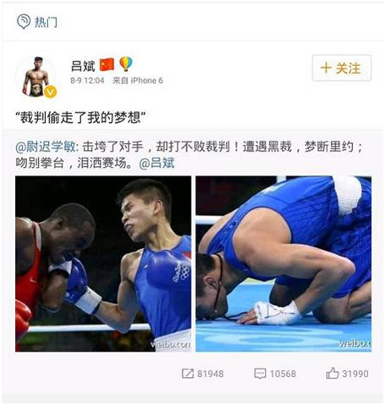Open the 热门 tab label
The height and width of the screenshot is (405, 385).
pyautogui.click(x=46, y=22)
